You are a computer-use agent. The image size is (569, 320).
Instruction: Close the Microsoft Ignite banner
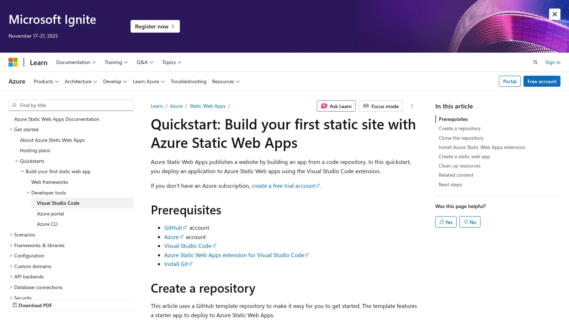(x=555, y=14)
